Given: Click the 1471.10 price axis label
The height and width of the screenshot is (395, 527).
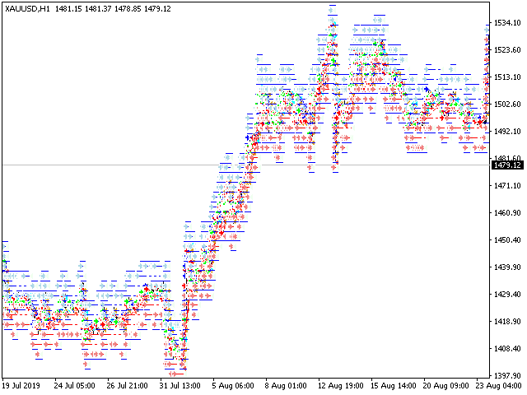Looking at the screenshot, I should click(x=507, y=186).
